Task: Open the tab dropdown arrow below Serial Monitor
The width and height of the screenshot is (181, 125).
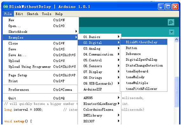Action: (x=172, y=32)
